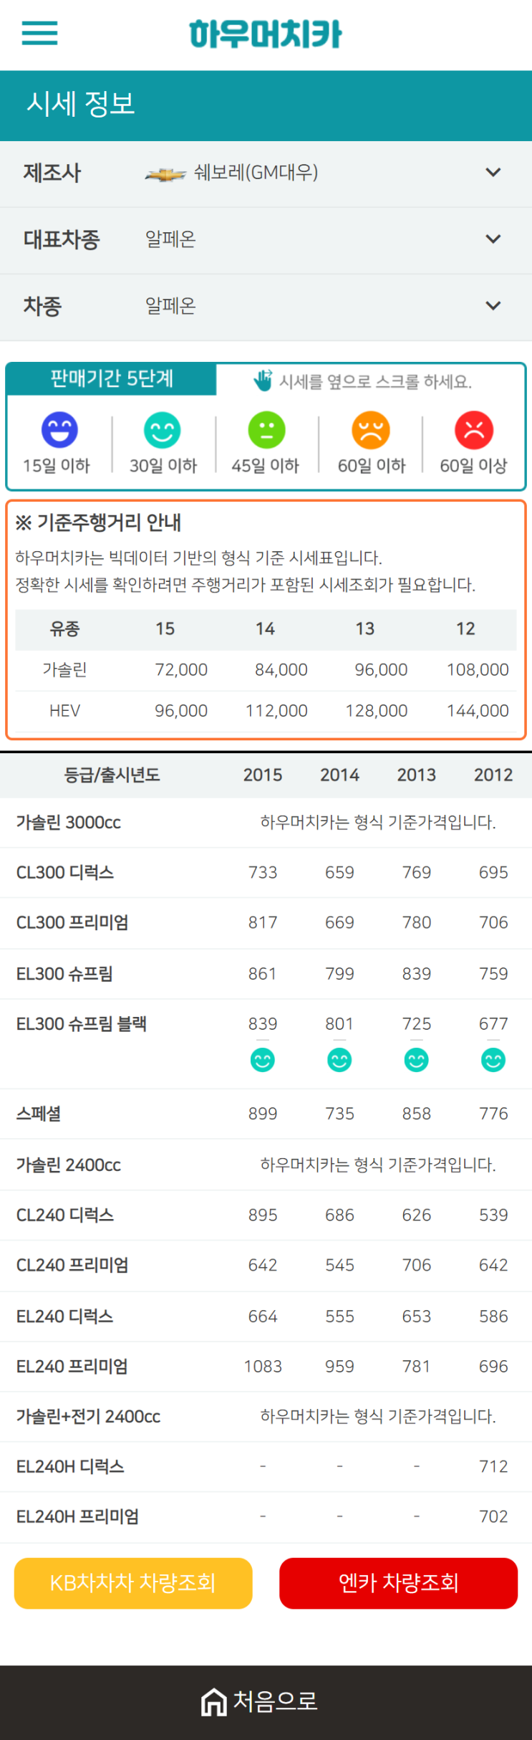
Task: Click price 702 for EL240H 프리미엄 2012
Action: pos(493,1516)
